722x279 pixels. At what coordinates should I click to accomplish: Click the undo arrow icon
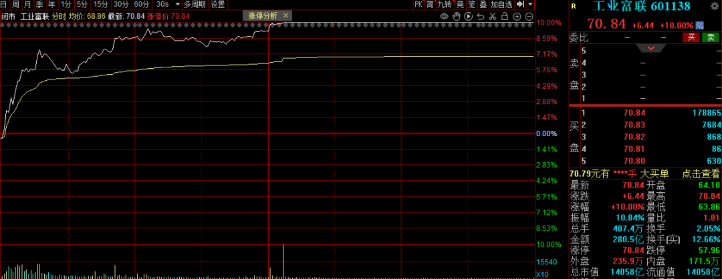[481, 17]
